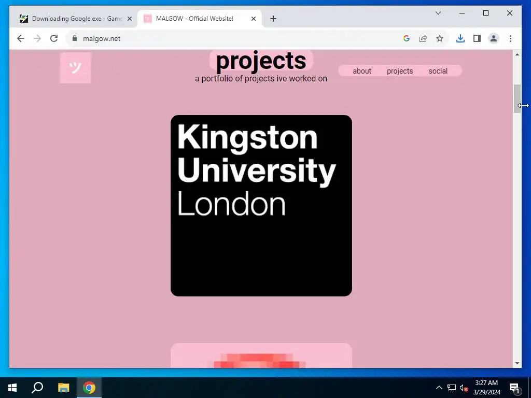The height and width of the screenshot is (398, 531).
Task: Open the social nav link
Action: point(438,71)
